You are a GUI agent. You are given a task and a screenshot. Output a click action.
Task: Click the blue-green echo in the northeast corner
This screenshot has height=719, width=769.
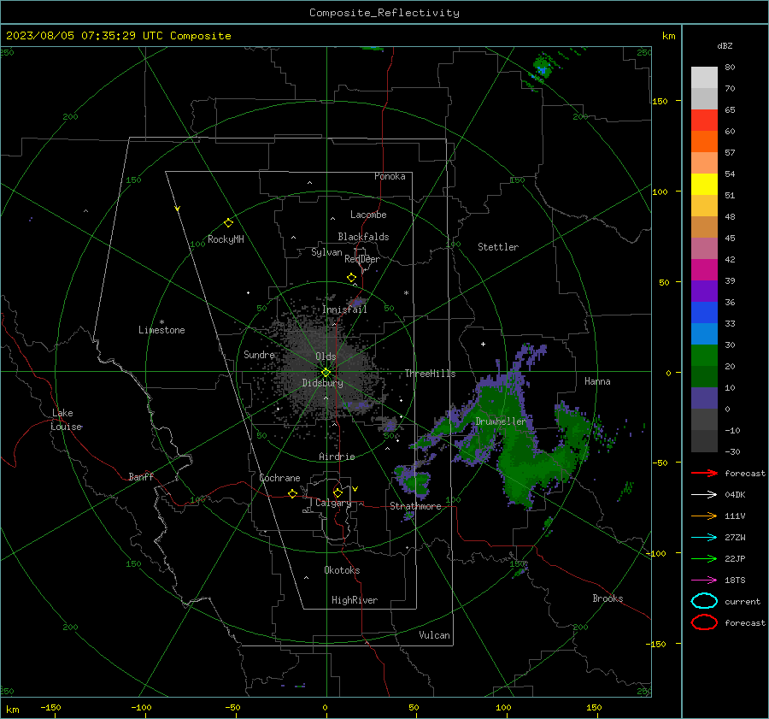tap(542, 68)
